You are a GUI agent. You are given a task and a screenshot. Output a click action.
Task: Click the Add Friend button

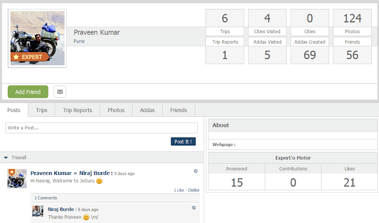click(x=28, y=92)
